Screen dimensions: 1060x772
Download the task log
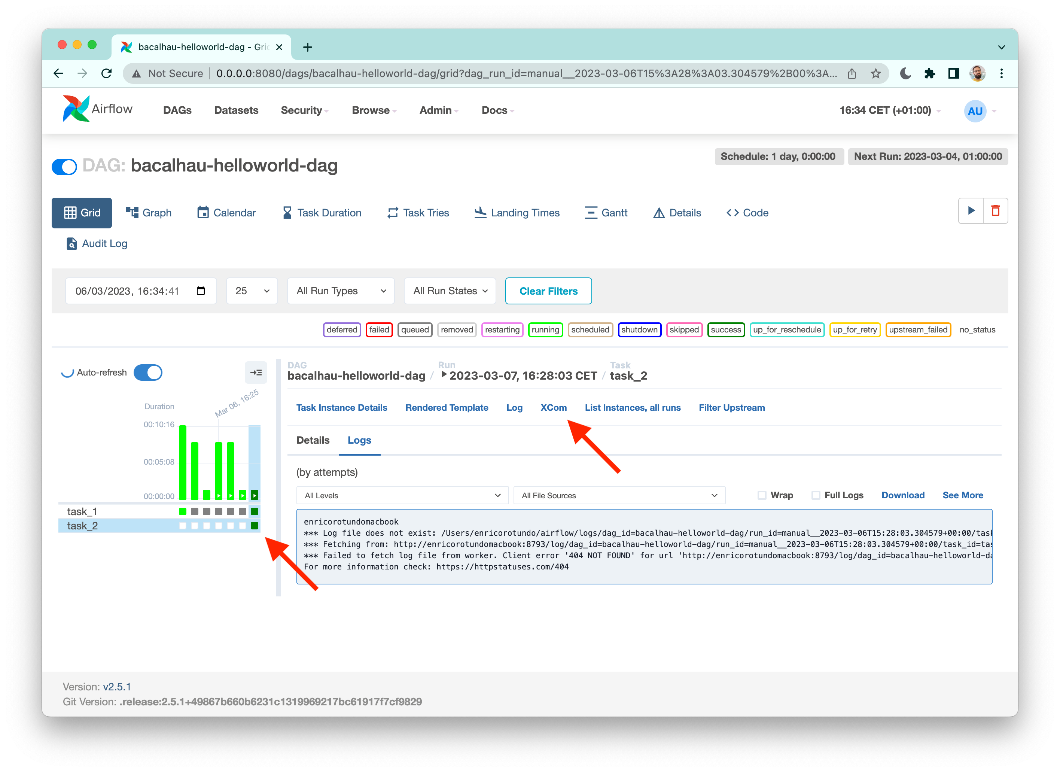[x=902, y=495]
